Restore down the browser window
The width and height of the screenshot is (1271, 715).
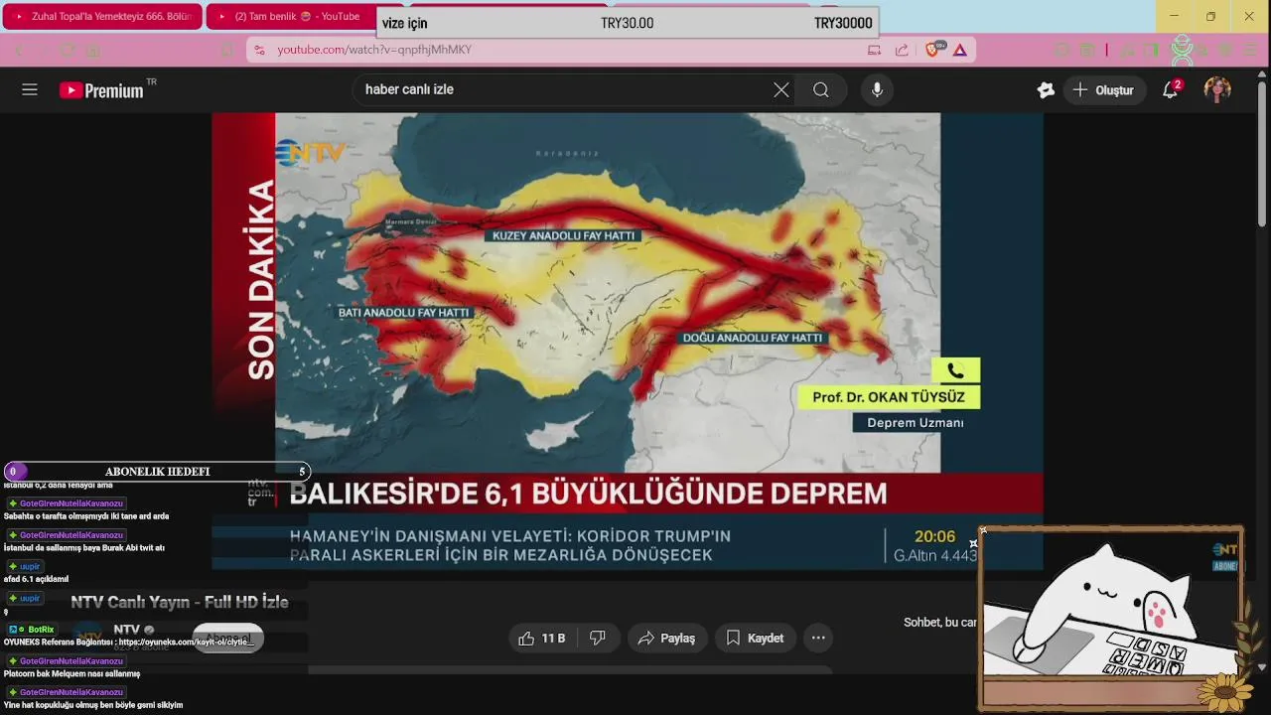1210,16
